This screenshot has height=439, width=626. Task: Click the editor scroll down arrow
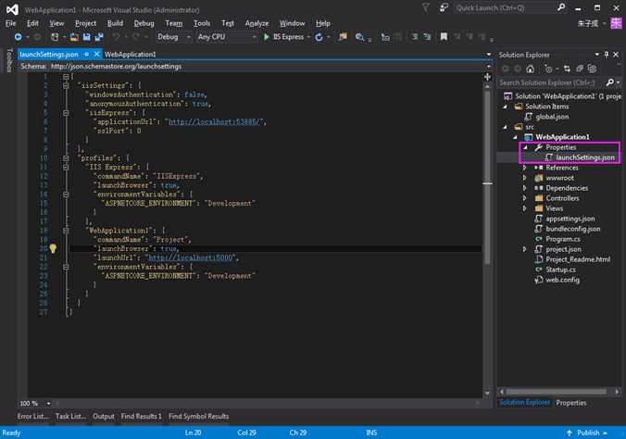[x=487, y=393]
